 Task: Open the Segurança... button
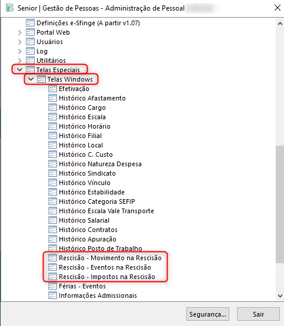coord(208,314)
